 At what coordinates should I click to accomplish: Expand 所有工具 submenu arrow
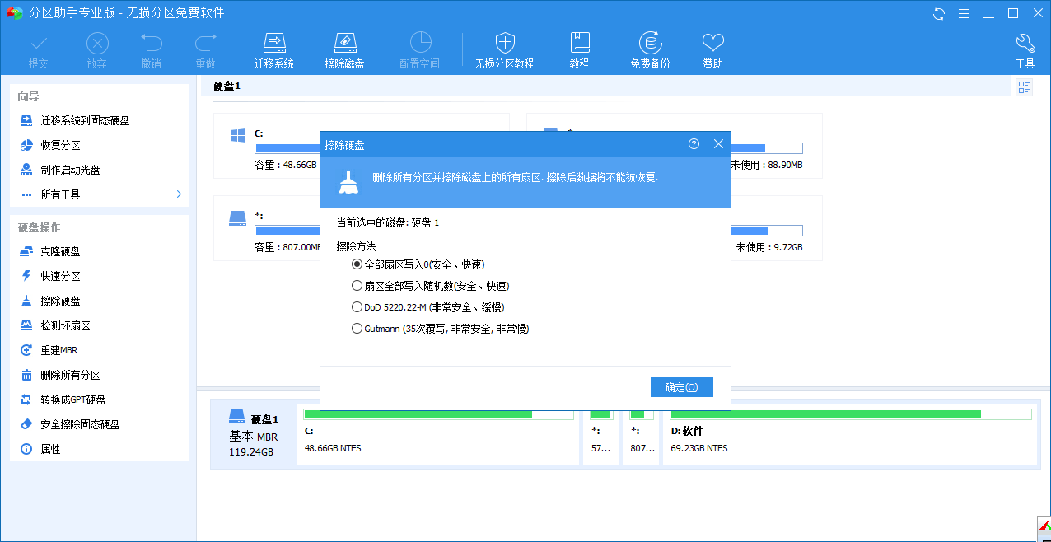179,194
